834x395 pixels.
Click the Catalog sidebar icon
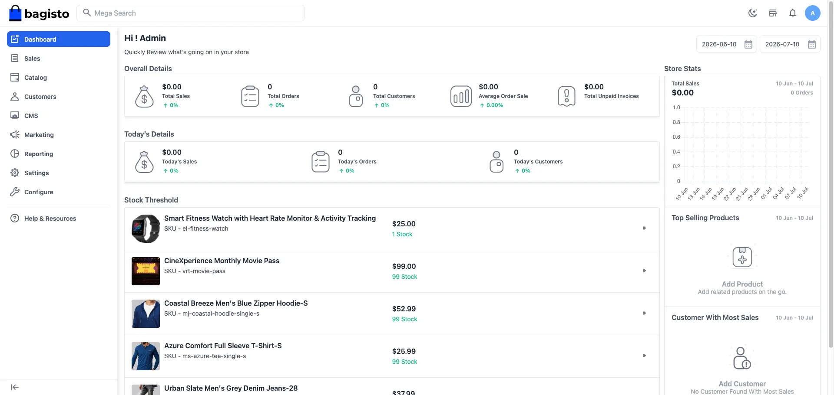point(15,77)
